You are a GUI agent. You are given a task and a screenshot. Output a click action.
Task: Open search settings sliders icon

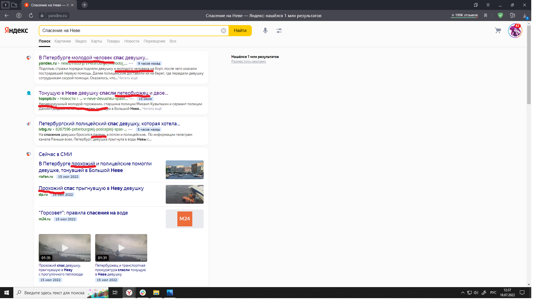point(279,31)
